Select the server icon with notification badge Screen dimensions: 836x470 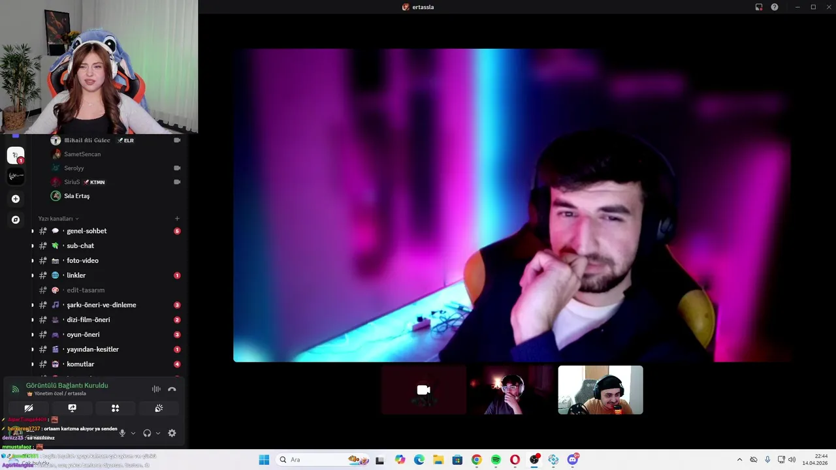(16, 155)
